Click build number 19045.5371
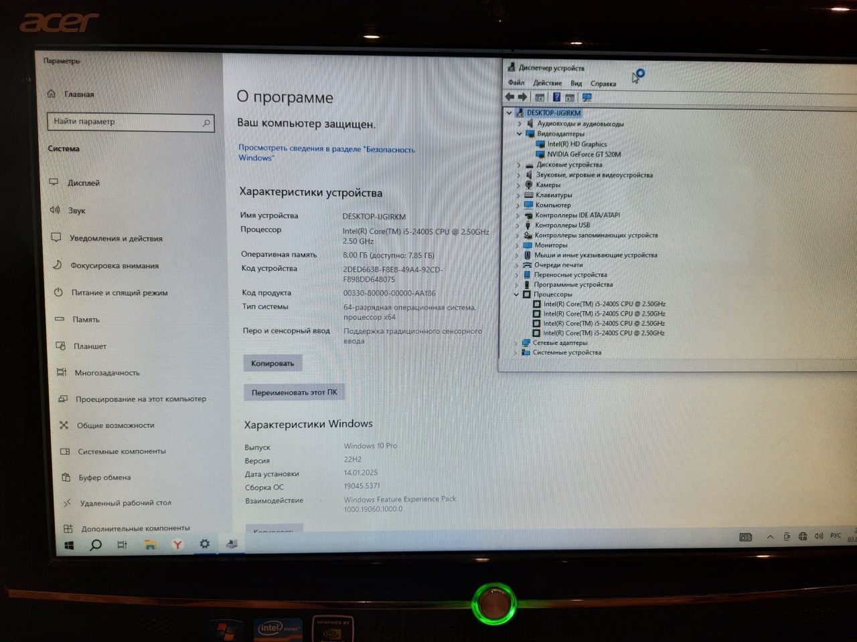857x642 pixels. pyautogui.click(x=362, y=486)
